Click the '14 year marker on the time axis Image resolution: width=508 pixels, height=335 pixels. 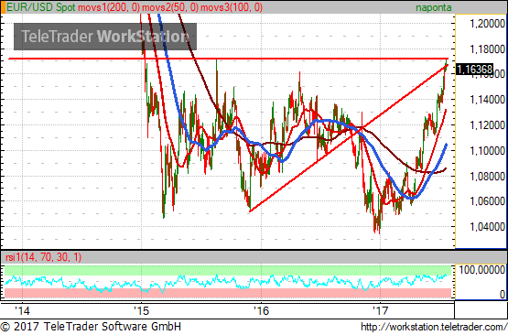tap(22, 310)
